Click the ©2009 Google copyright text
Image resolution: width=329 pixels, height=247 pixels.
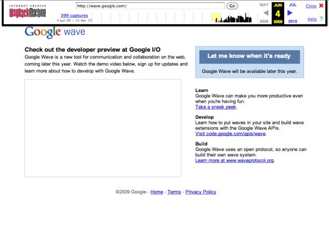[x=131, y=192]
